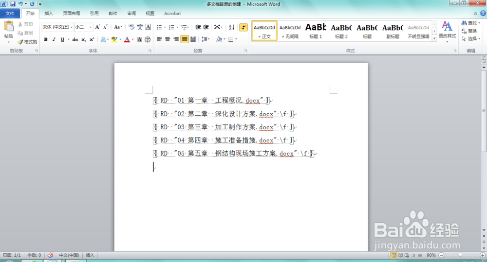Open the line spacing dropdown
The height and width of the screenshot is (262, 487).
pos(206,39)
